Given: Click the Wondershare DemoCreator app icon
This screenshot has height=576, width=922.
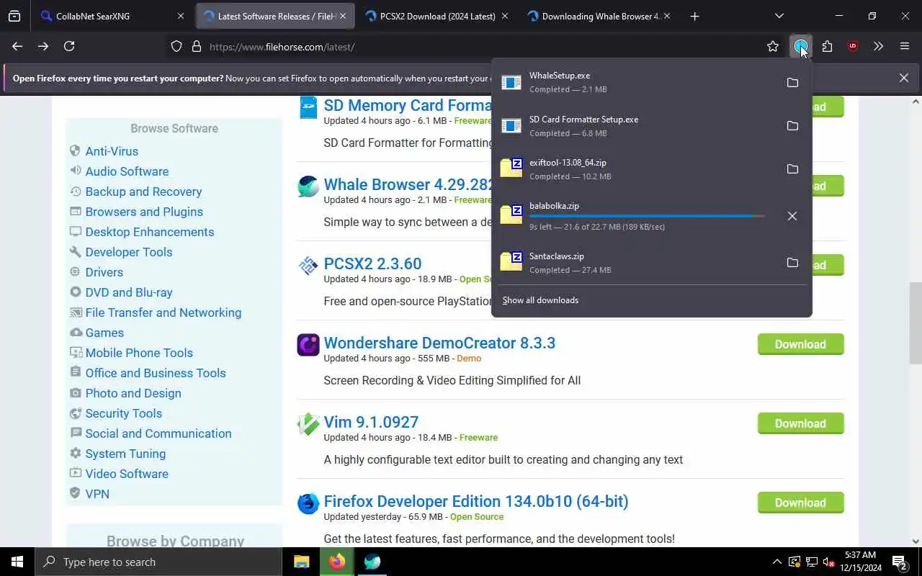Looking at the screenshot, I should click(x=308, y=345).
